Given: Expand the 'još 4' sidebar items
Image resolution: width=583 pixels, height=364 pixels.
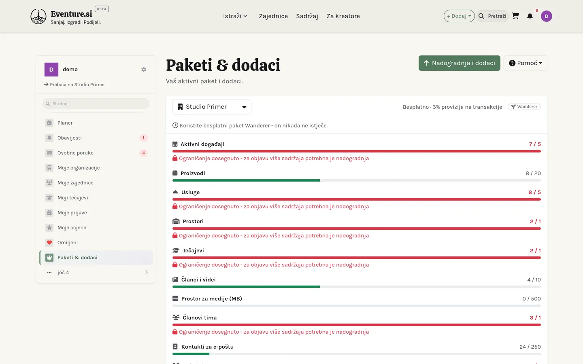Looking at the screenshot, I should [96, 273].
